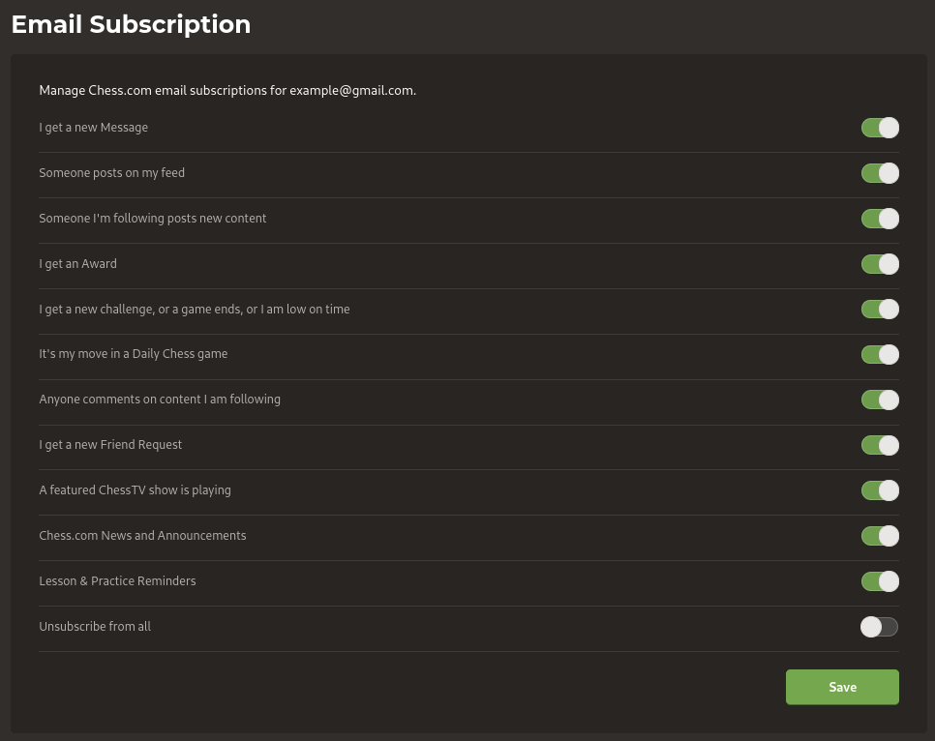The height and width of the screenshot is (741, 935).
Task: Turn off Daily Chess move emails
Action: pos(880,354)
